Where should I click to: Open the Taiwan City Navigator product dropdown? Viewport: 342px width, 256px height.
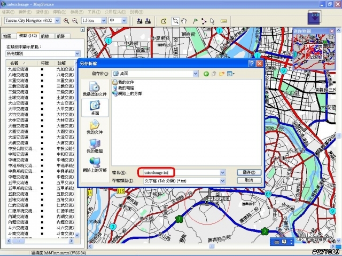(57, 21)
